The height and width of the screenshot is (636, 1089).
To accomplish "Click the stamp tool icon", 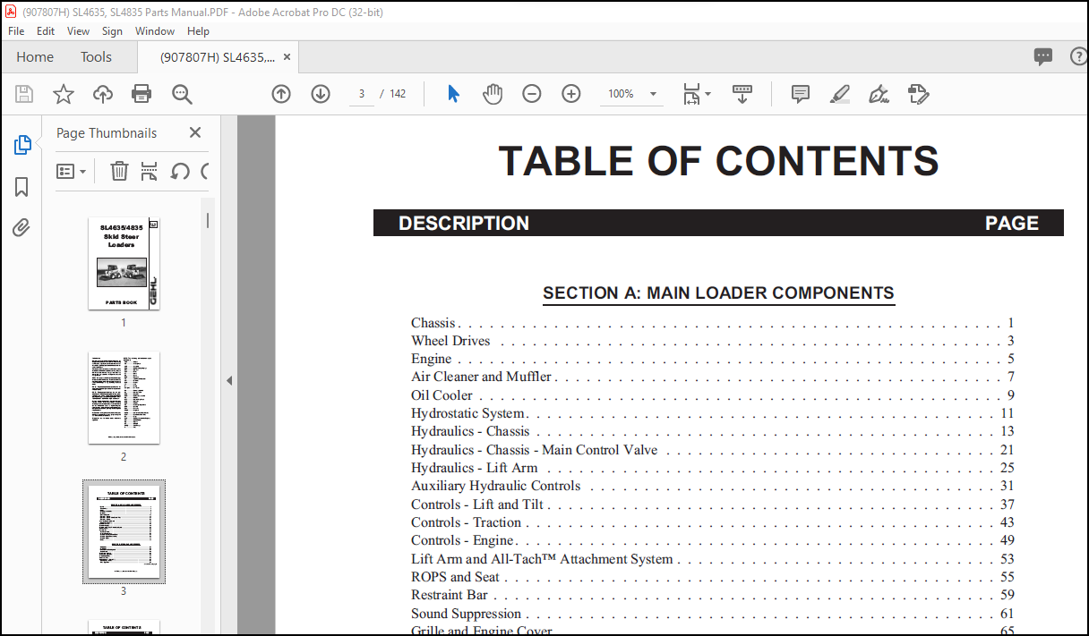I will pyautogui.click(x=918, y=94).
